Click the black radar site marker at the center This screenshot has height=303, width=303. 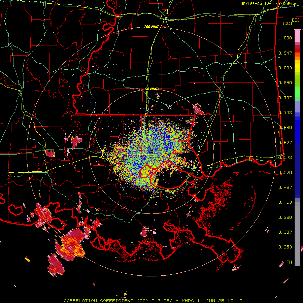point(151,151)
